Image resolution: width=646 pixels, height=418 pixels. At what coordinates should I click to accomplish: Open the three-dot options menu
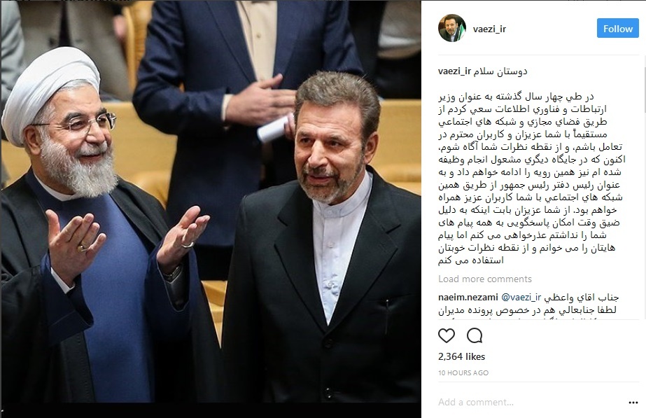pos(633,403)
